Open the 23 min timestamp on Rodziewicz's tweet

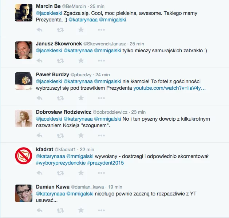138,112
